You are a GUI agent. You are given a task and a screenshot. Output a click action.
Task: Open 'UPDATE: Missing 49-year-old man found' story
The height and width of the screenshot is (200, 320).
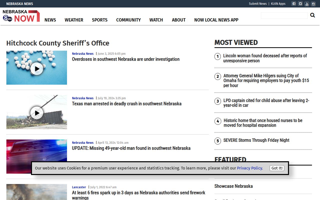(131, 148)
